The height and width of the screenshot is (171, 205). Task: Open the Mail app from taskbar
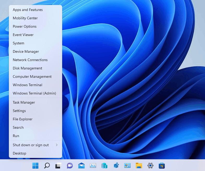pos(81,166)
